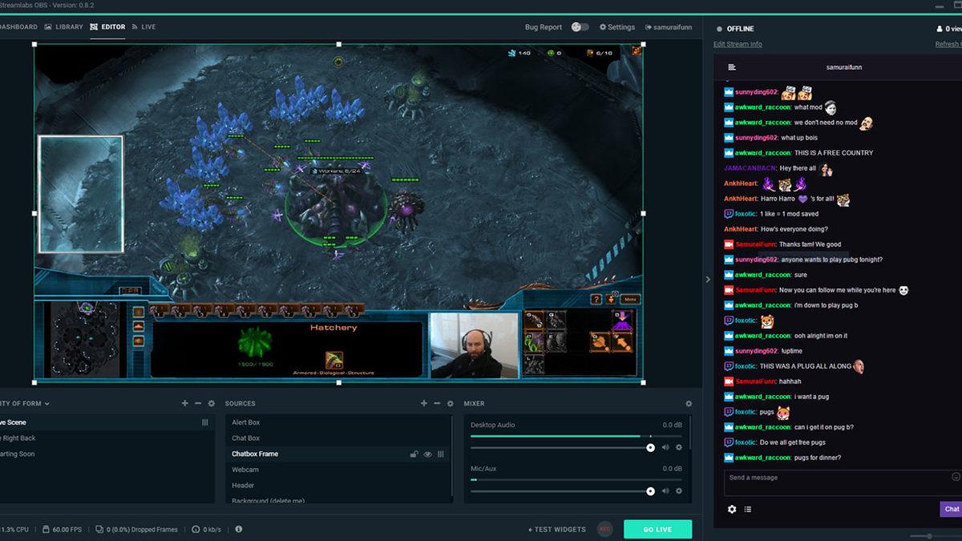962x541 pixels.
Task: Remove selected scene with the minus icon
Action: [197, 403]
